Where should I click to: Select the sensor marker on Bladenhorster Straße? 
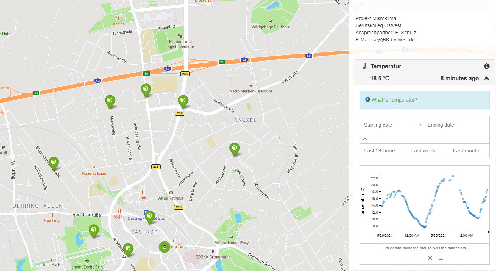tap(54, 163)
